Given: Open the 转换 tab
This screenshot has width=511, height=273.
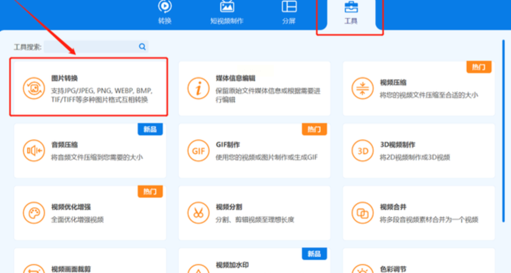Looking at the screenshot, I should (x=165, y=13).
